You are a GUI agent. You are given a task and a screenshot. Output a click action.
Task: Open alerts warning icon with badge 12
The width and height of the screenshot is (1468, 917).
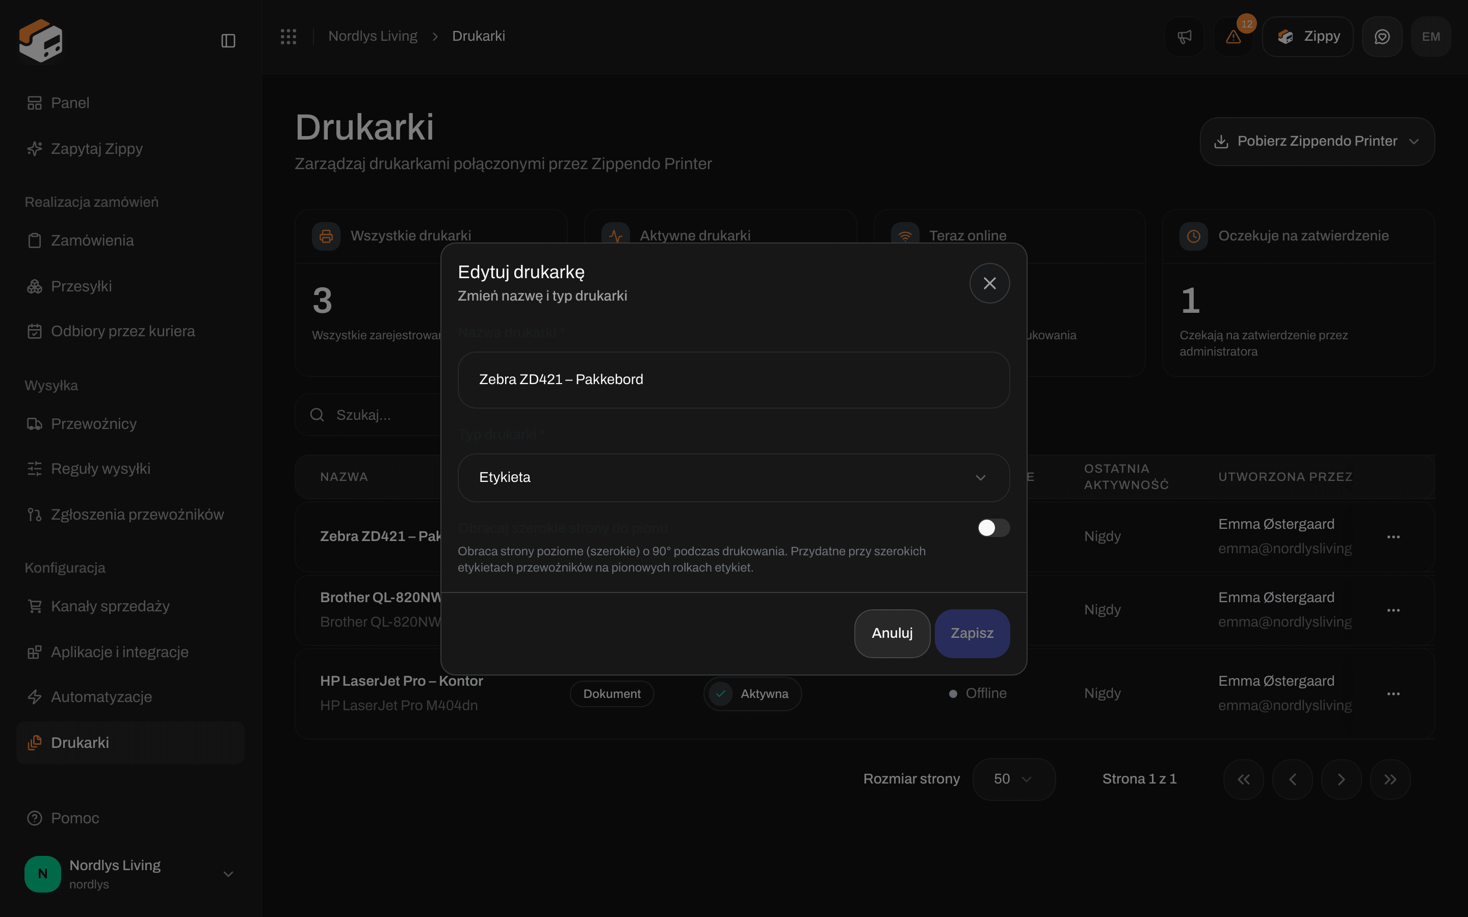point(1233,37)
